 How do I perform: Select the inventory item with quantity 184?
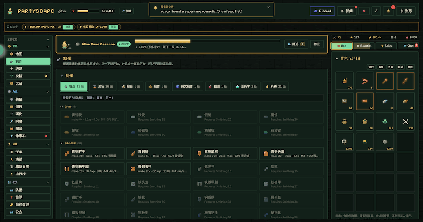[x=365, y=142]
